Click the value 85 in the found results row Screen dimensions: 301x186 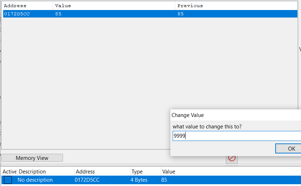[x=58, y=14]
